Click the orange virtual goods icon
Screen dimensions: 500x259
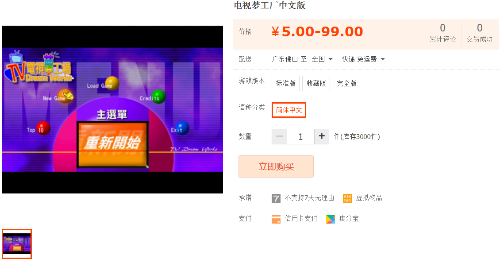coord(347,198)
